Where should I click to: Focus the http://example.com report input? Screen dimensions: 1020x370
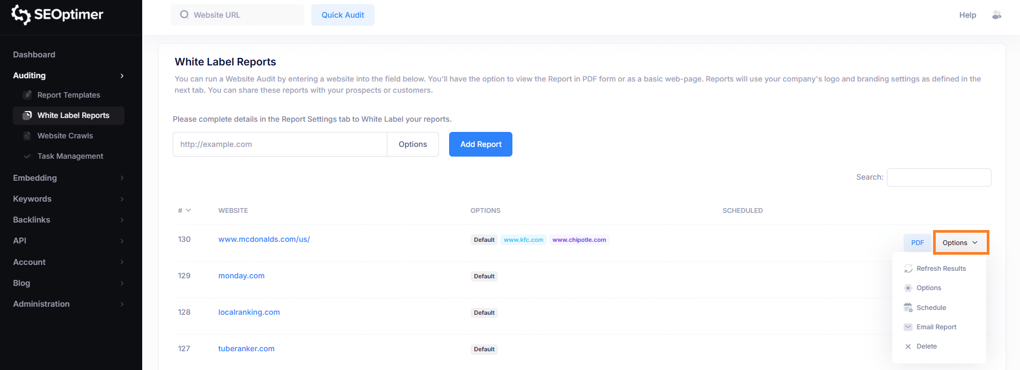coord(280,144)
